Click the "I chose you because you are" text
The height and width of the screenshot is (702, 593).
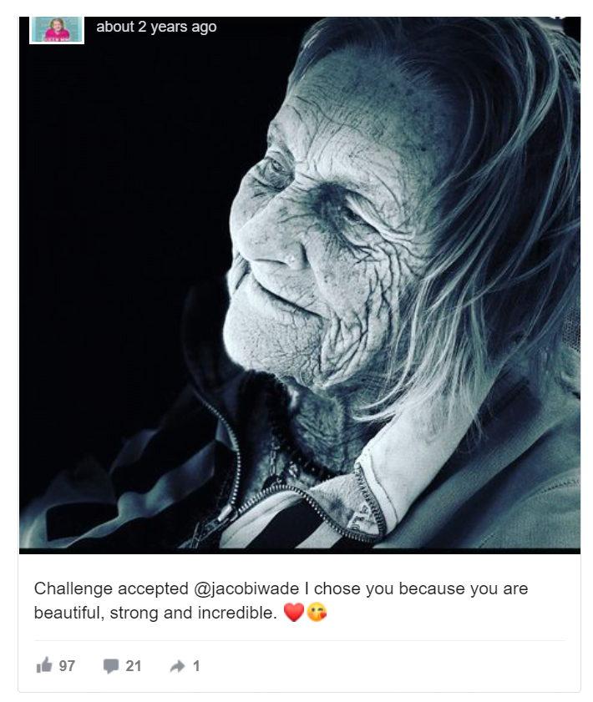pos(417,588)
